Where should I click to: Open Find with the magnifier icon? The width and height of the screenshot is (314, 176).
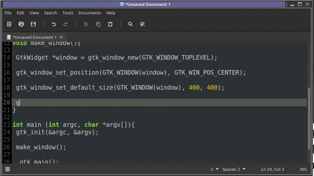tap(131, 24)
